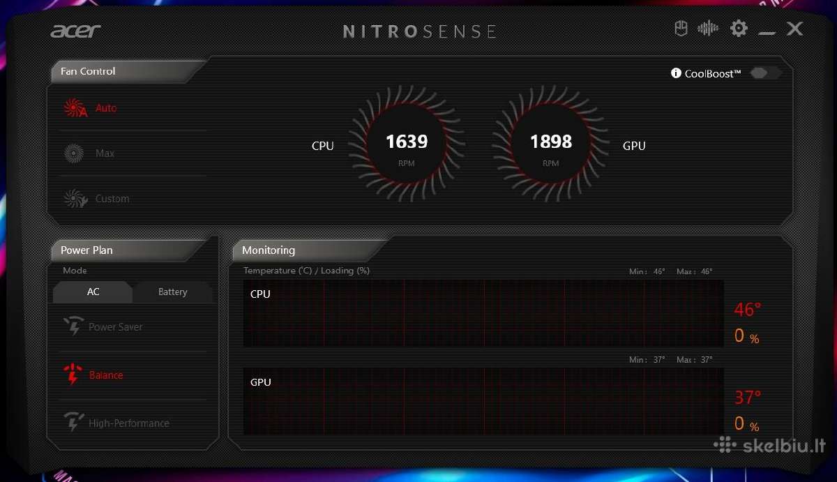
Task: Click the NITROSENSE title text
Action: pyautogui.click(x=420, y=31)
